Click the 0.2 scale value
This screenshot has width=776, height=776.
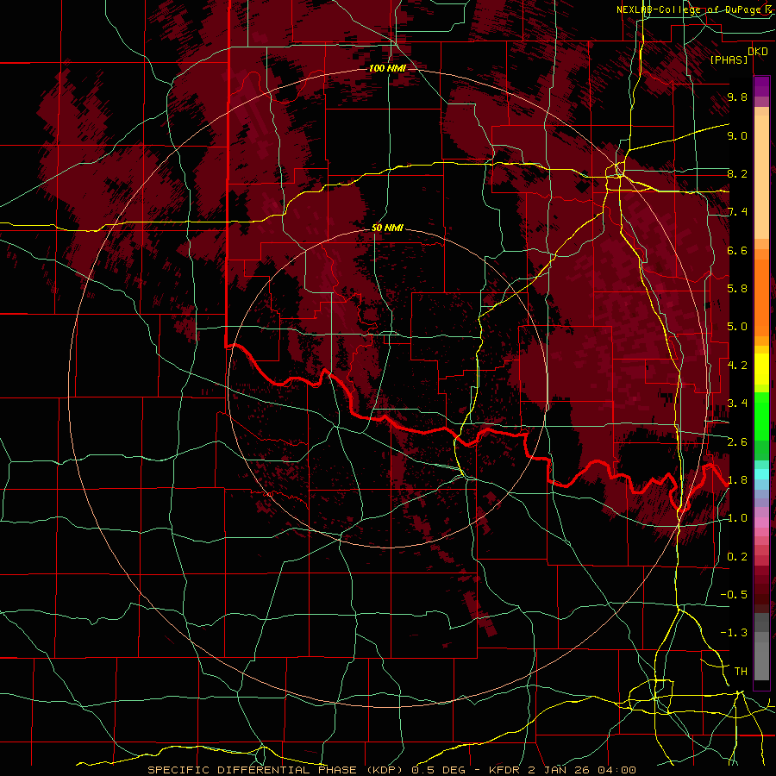[737, 557]
